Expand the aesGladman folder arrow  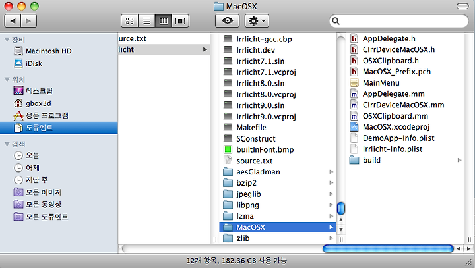pos(331,172)
